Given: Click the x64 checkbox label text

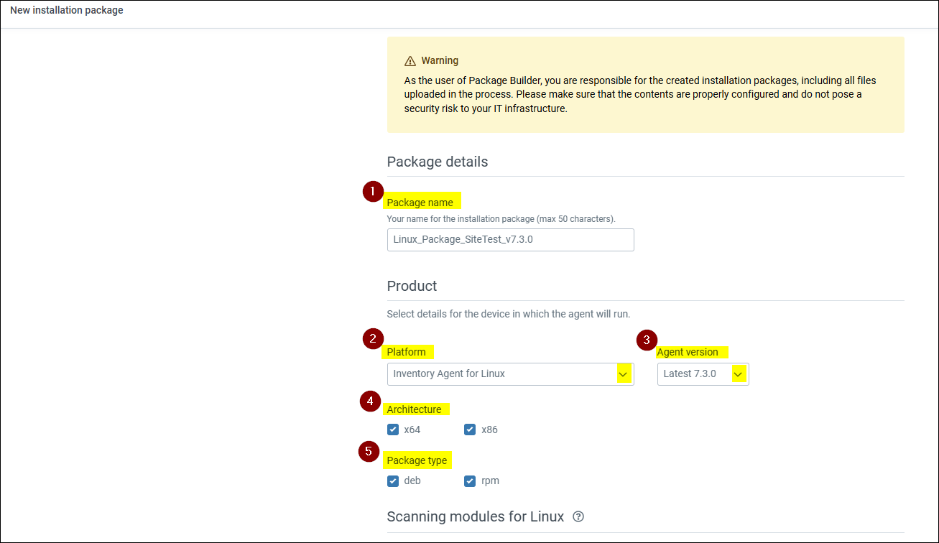Looking at the screenshot, I should click(x=412, y=430).
